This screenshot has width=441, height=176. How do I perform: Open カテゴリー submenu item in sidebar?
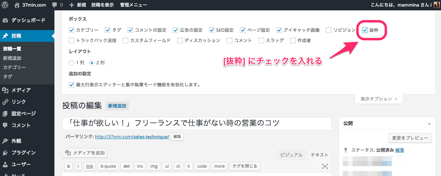pyautogui.click(x=14, y=67)
